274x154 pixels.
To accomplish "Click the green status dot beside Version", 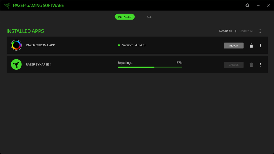I will coord(119,45).
